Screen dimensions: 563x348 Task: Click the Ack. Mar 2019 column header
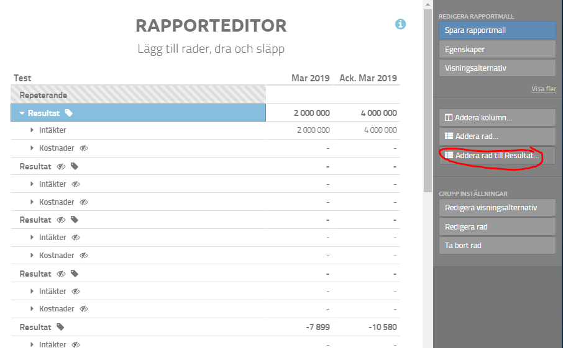368,78
